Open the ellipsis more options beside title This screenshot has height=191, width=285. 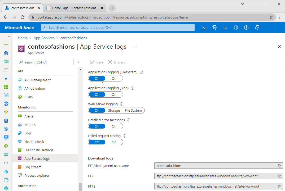coord(135,47)
